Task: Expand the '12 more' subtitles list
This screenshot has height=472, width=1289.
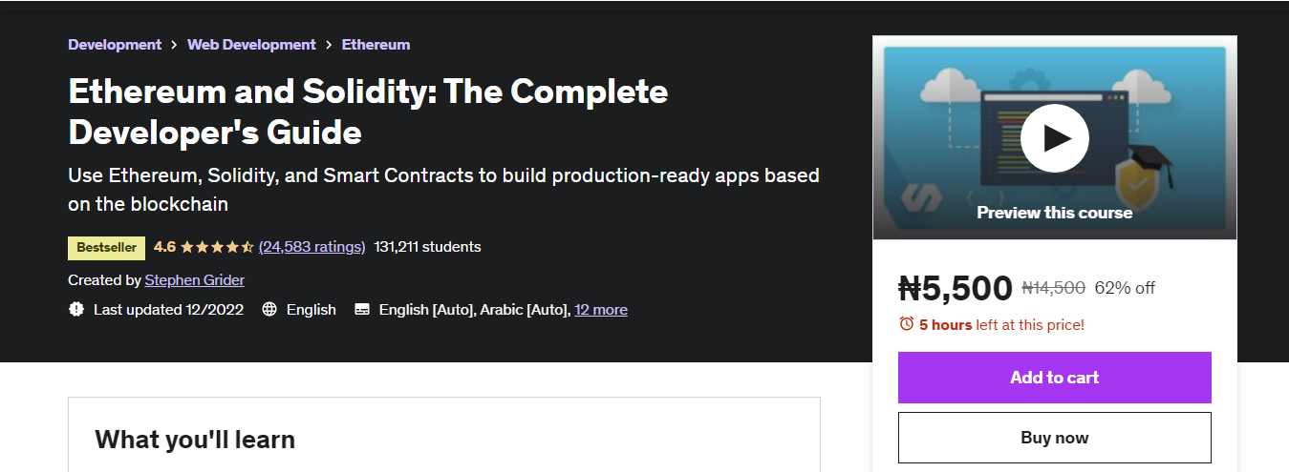Action: tap(601, 309)
